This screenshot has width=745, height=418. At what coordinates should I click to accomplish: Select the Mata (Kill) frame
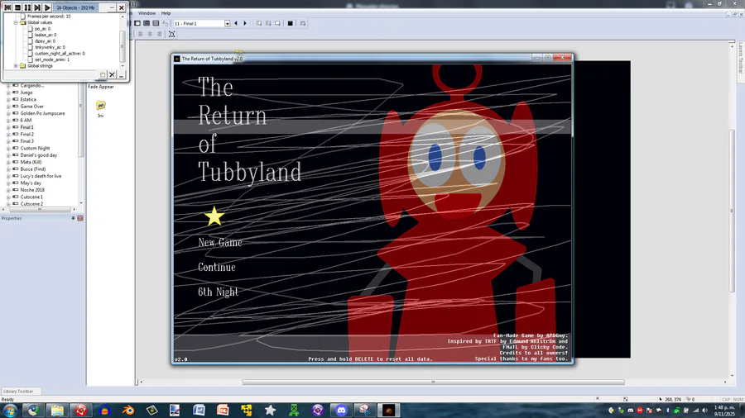coord(31,162)
